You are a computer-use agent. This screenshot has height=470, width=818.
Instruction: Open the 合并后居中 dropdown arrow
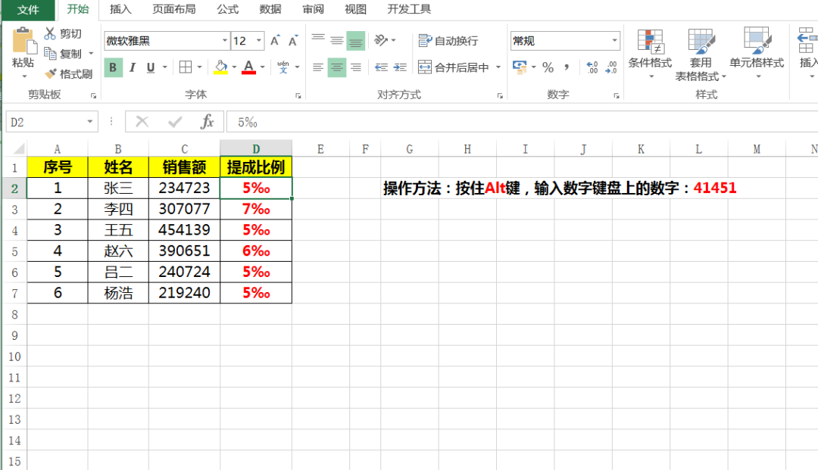(498, 67)
